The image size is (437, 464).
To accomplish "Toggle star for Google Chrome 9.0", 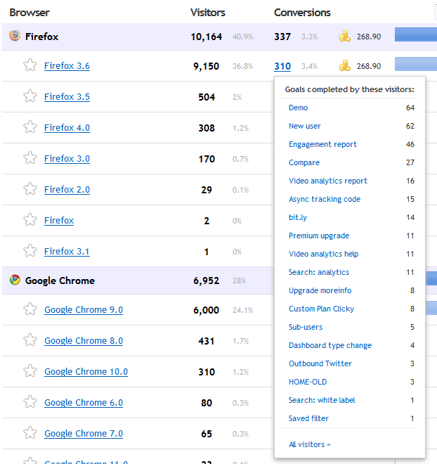I will click(x=30, y=309).
